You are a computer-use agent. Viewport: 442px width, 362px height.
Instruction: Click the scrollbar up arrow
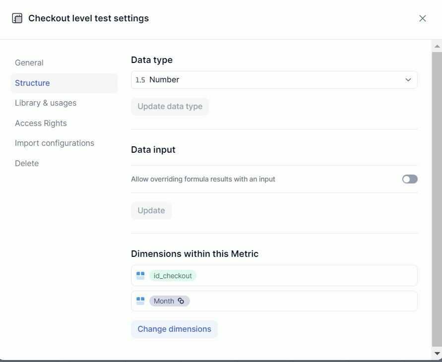(x=437, y=46)
